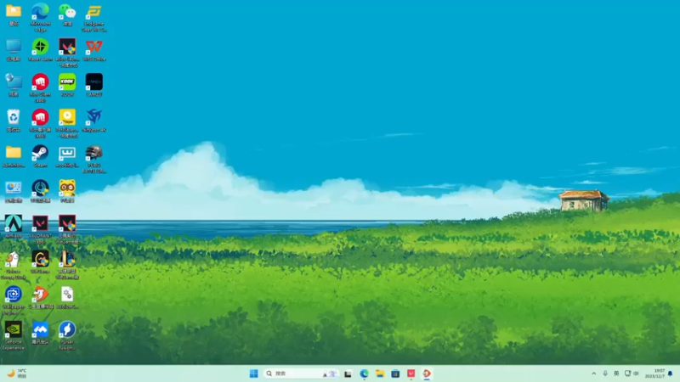Open the yellow PotPlayer shortcut
Viewport: 680px width, 382px height.
tap(67, 123)
